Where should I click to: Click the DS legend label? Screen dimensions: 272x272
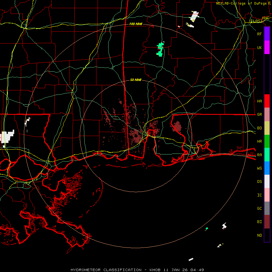tap(260, 182)
